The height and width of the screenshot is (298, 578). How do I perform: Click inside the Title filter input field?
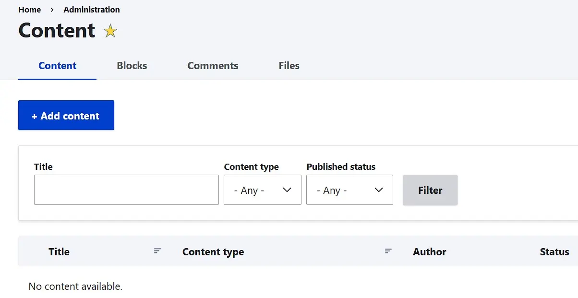pos(126,190)
